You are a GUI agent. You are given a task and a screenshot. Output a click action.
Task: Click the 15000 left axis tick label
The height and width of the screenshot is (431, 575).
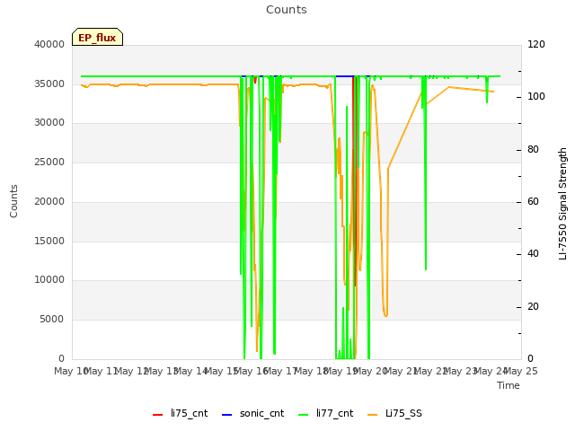coord(49,242)
